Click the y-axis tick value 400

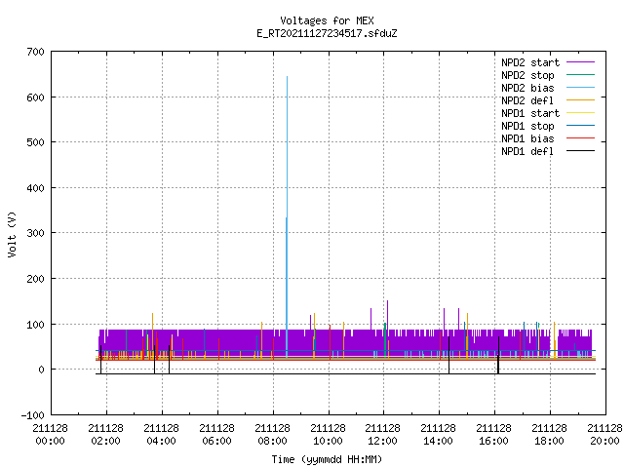[35, 188]
